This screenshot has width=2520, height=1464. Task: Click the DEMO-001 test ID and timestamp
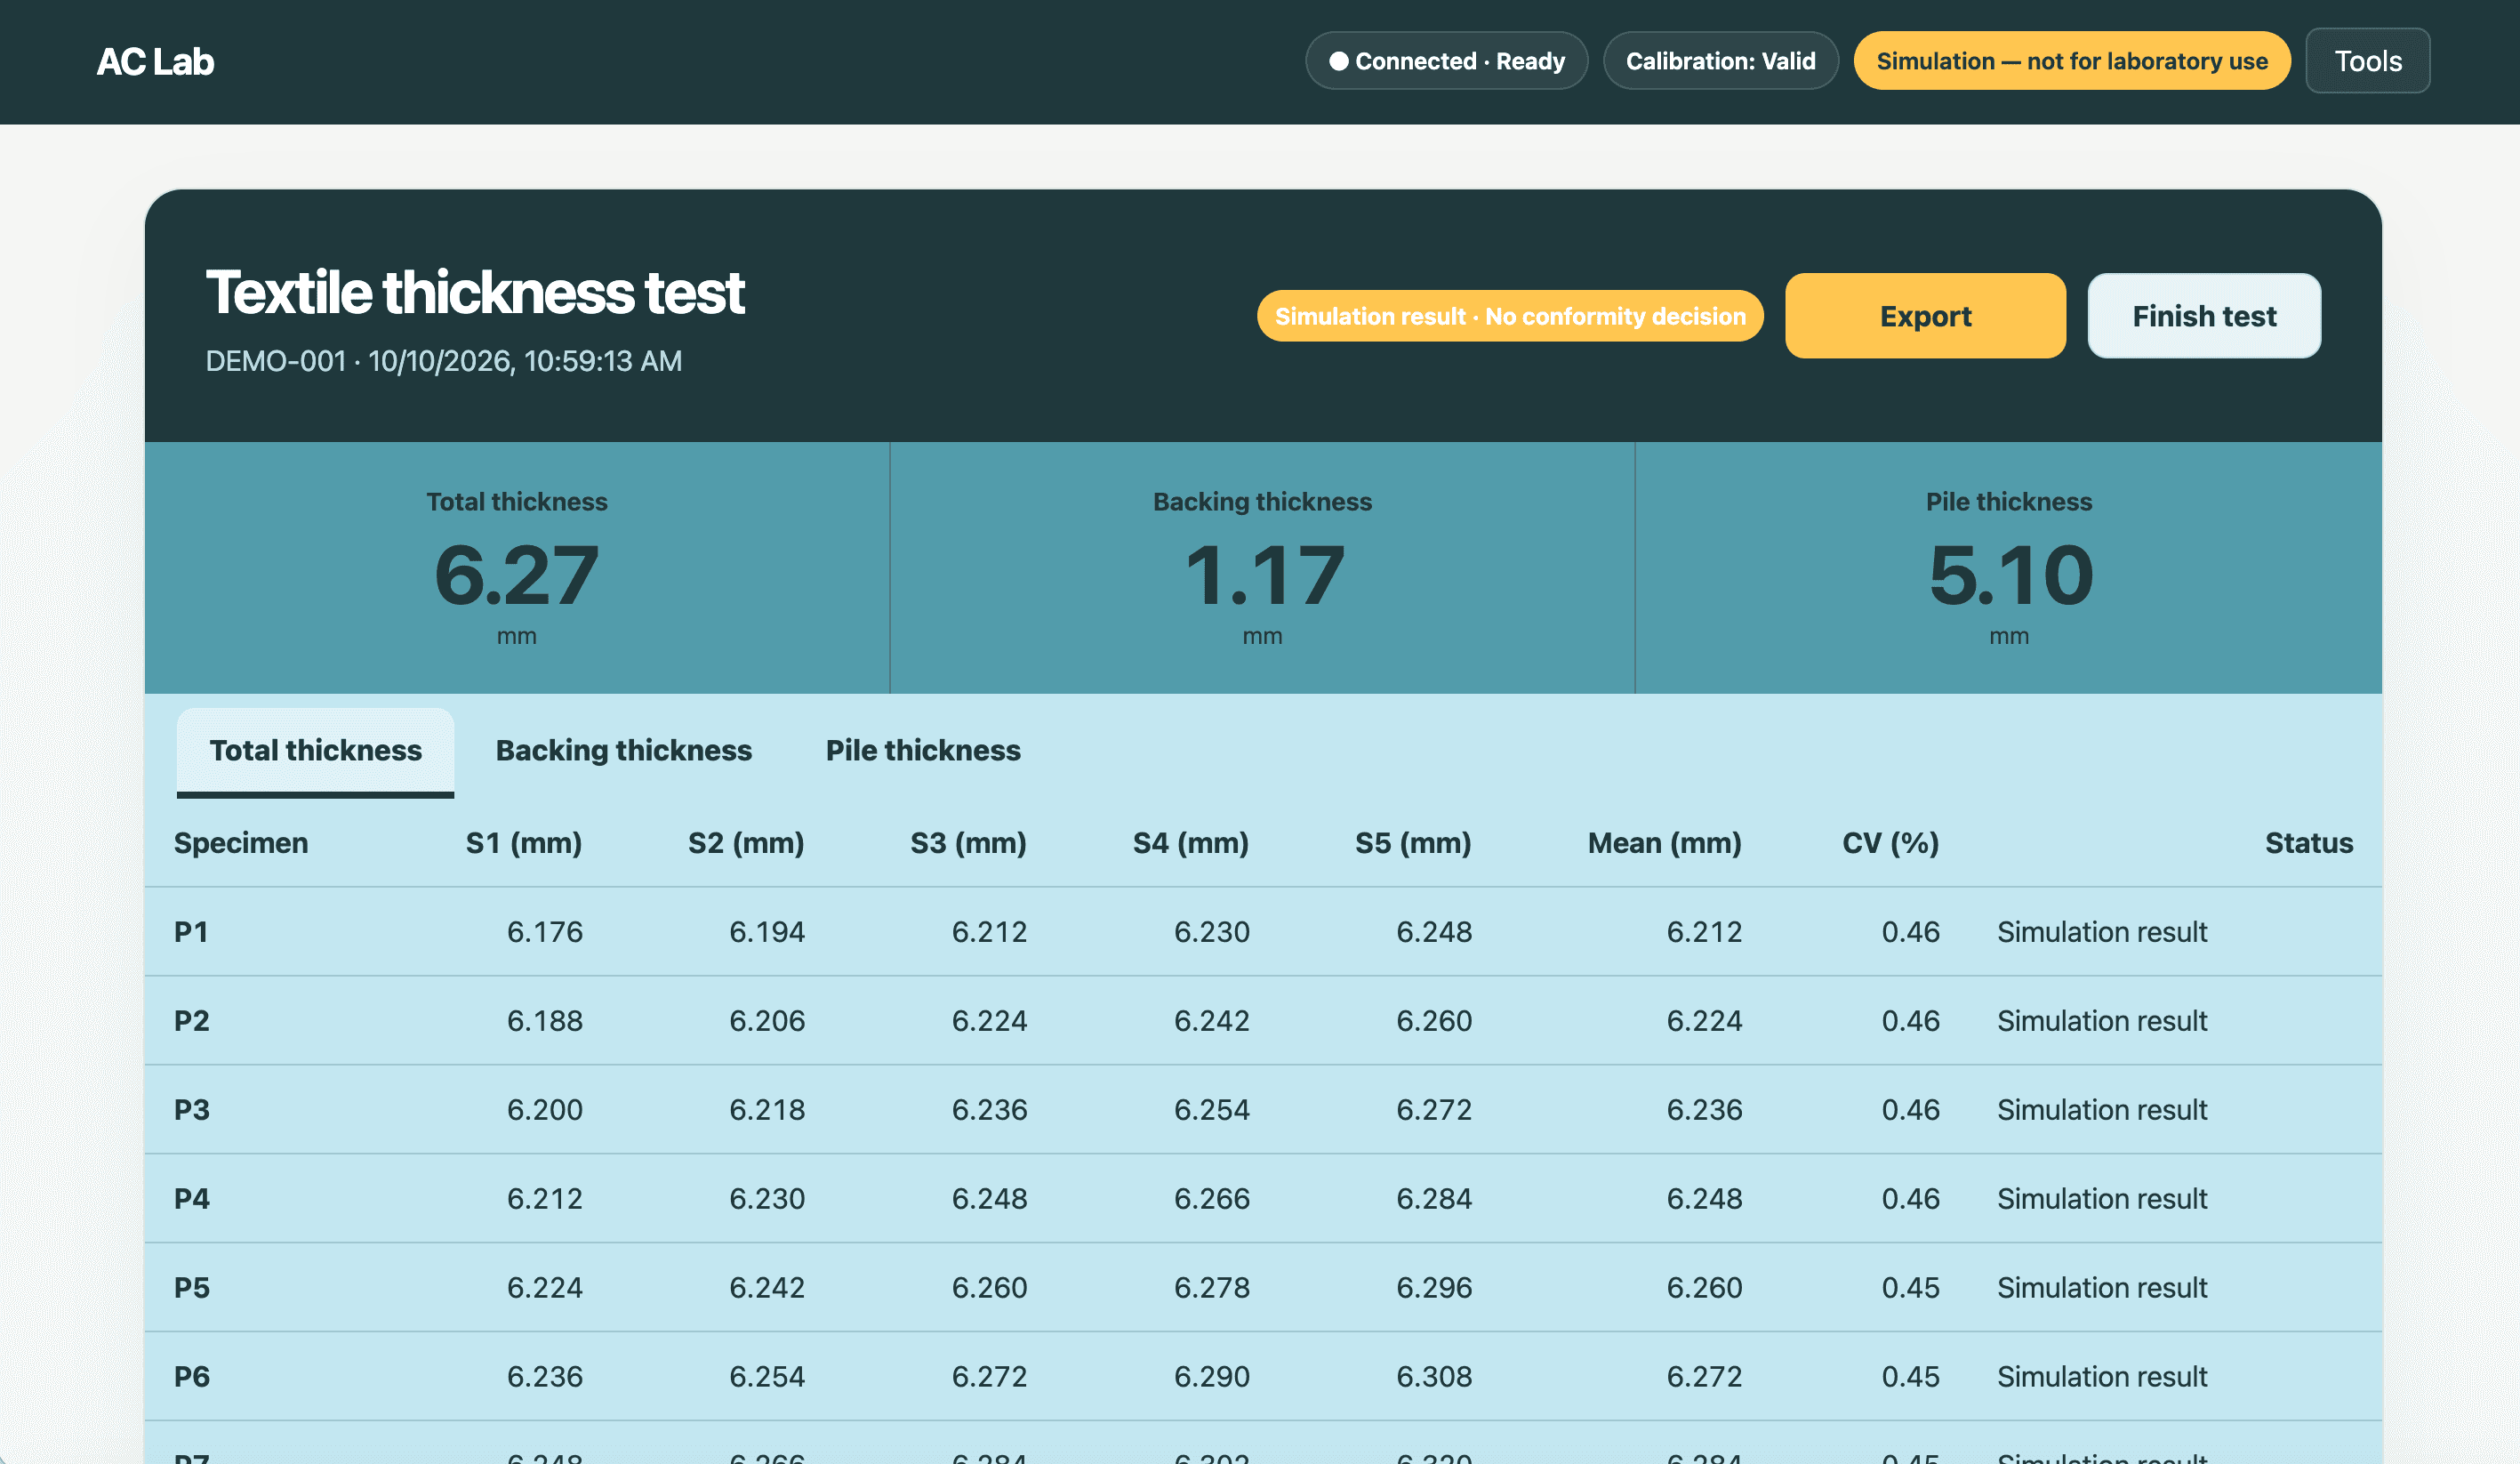444,361
